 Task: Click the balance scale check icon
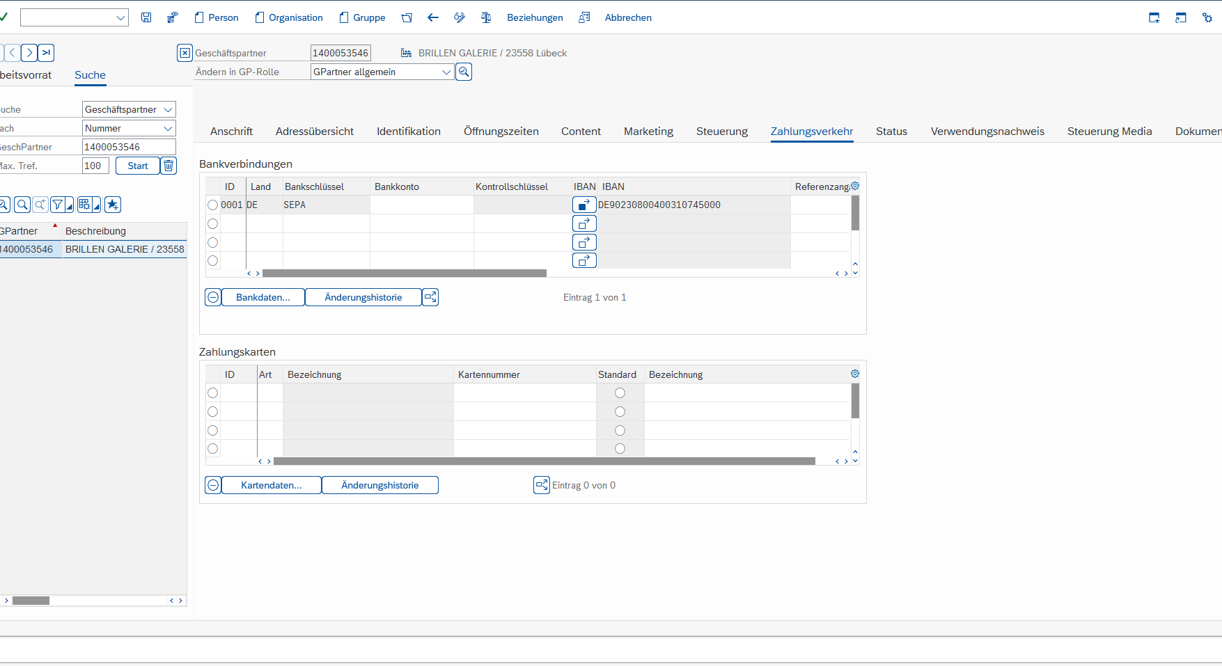[486, 17]
